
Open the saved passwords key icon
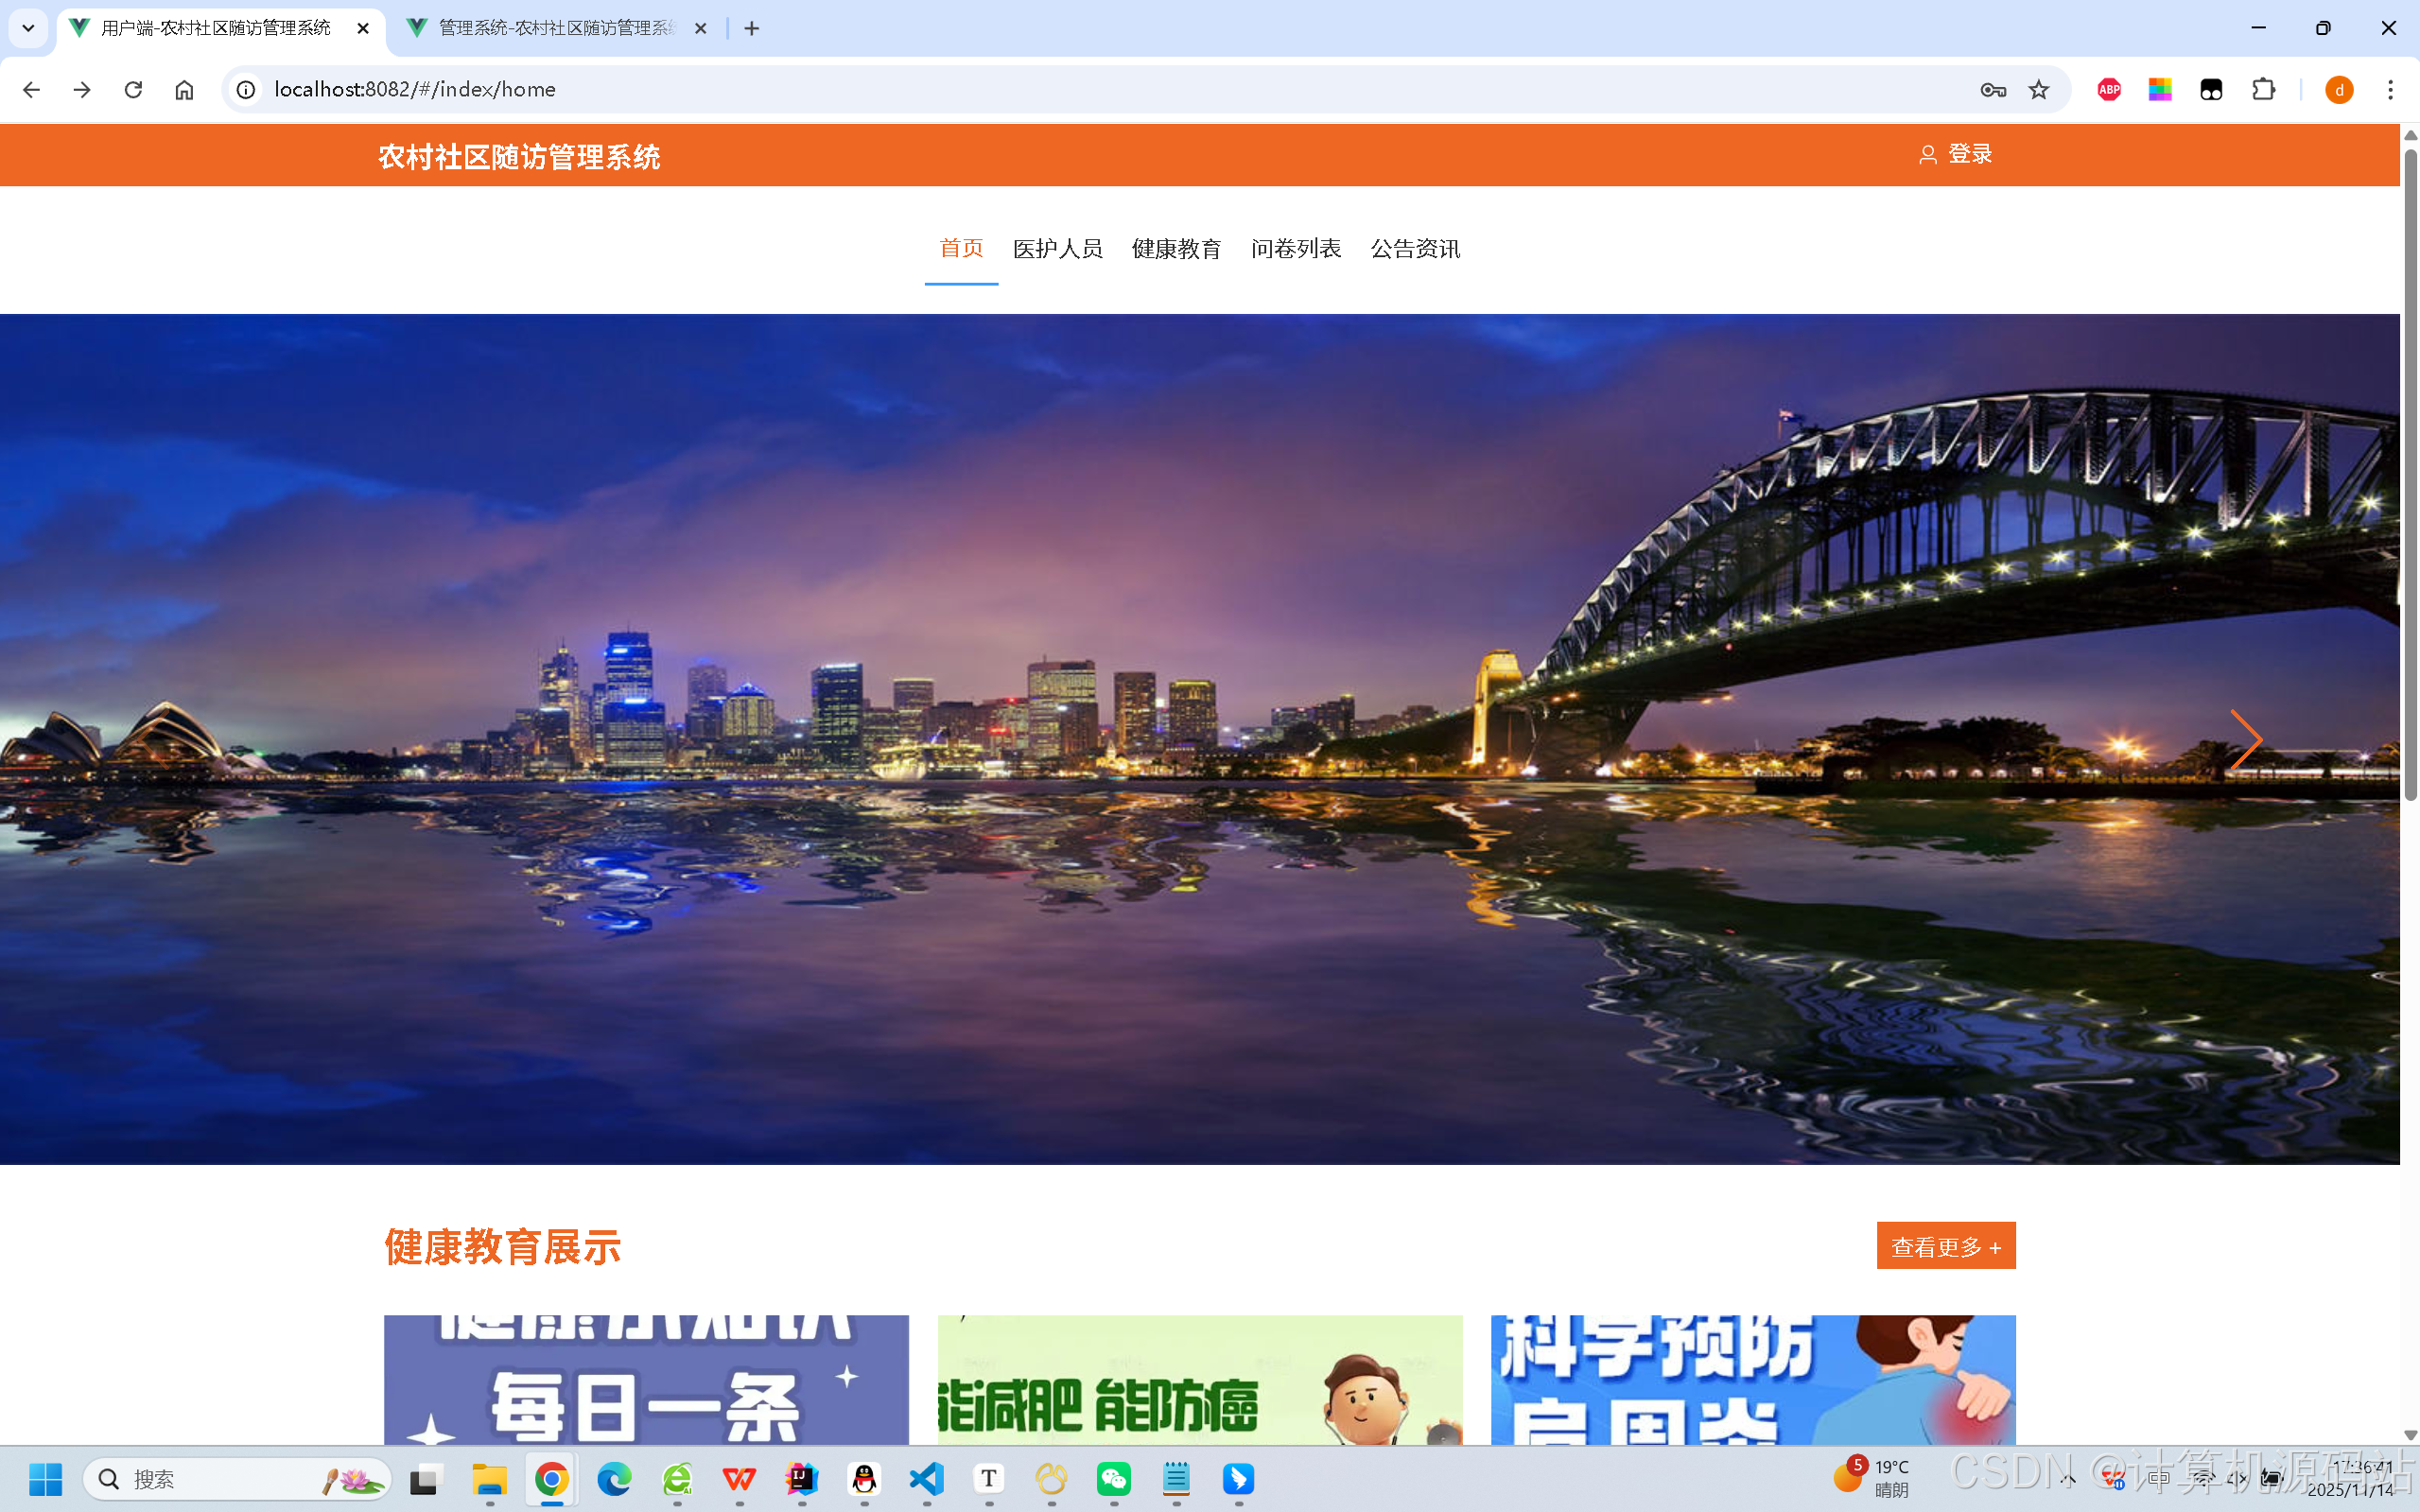point(1992,90)
